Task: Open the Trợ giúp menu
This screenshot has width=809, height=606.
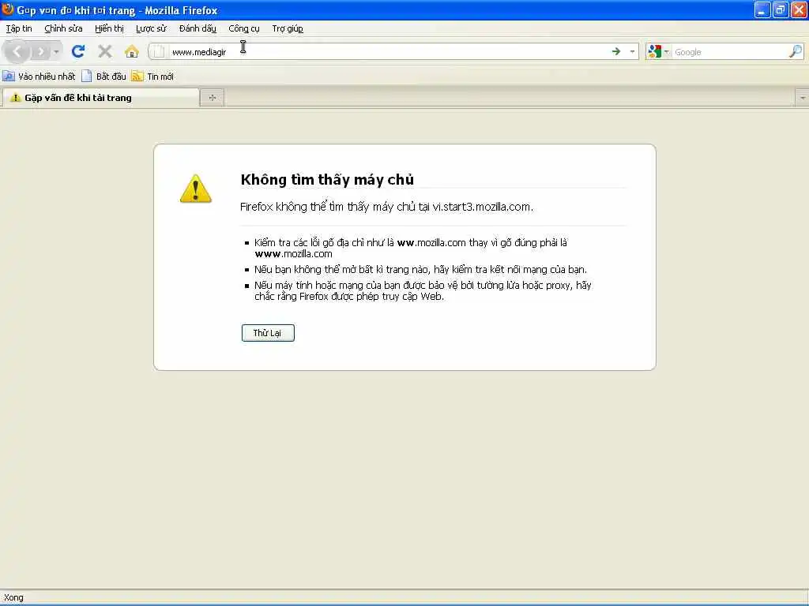Action: pos(288,28)
